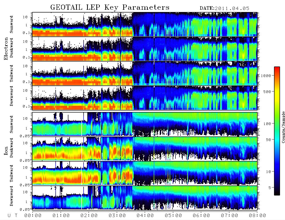Click the "Counts/Sample" color bar label
The width and height of the screenshot is (285, 220).
[283, 127]
